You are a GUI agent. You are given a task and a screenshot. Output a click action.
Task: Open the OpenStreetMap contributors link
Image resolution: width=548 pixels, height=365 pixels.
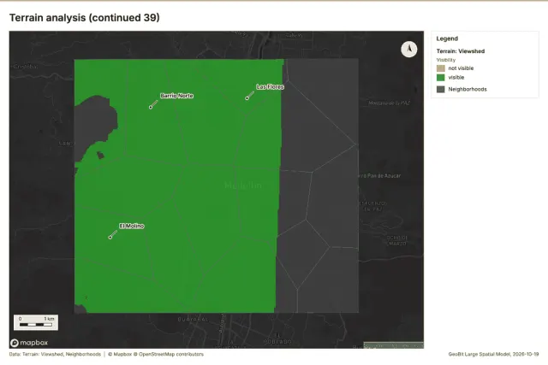coord(169,354)
